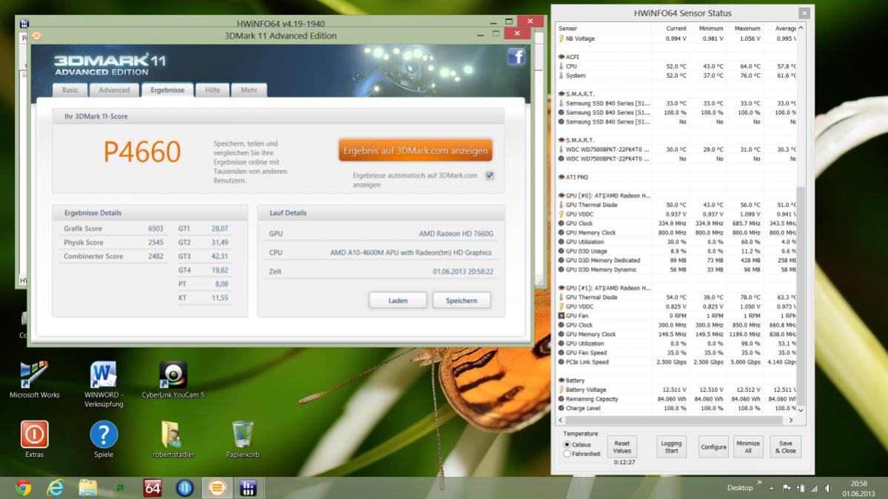Image resolution: width=888 pixels, height=499 pixels.
Task: Toggle automatic results display on 3DMark.com checkbox
Action: tap(490, 175)
